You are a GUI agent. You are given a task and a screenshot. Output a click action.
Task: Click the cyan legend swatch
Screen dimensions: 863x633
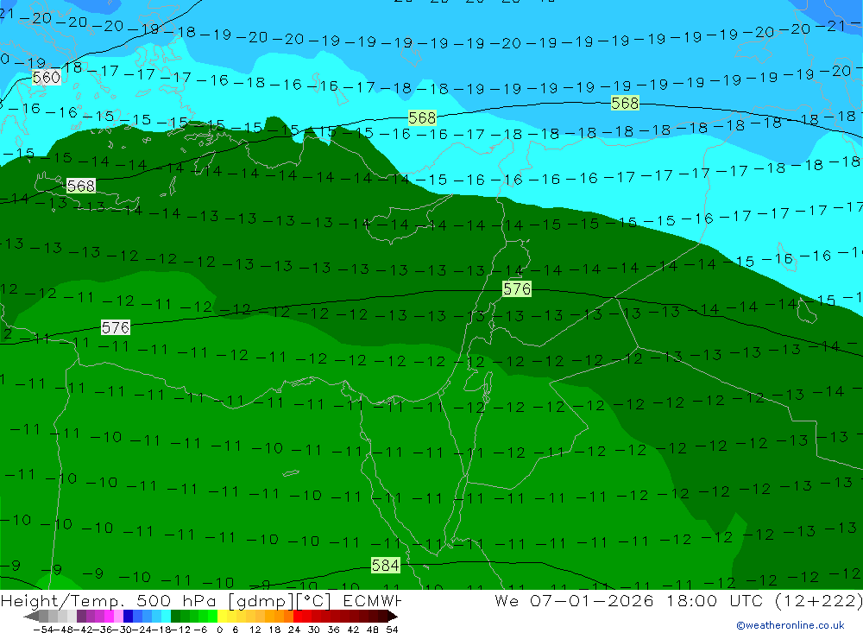166,616
